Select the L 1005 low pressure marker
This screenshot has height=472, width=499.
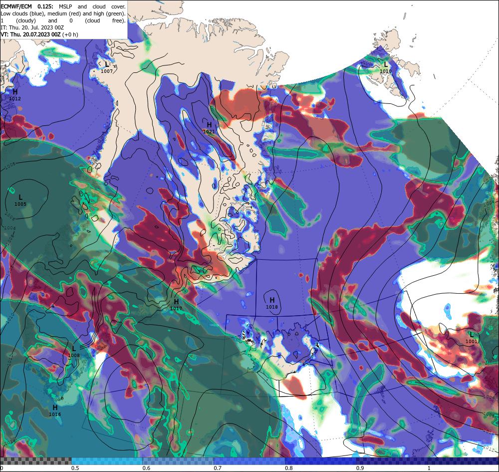(20, 200)
